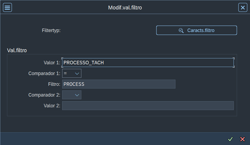Select the Filtro field containing PROCESS
The image size is (250, 145).
coord(119,84)
